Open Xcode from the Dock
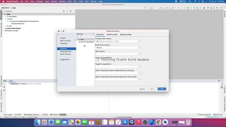The width and height of the screenshot is (226, 127). click(x=152, y=122)
